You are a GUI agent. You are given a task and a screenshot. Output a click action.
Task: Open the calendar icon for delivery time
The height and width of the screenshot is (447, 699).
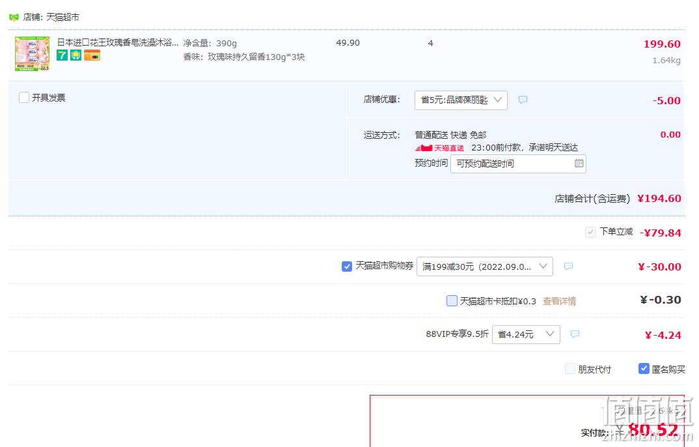[x=579, y=164]
